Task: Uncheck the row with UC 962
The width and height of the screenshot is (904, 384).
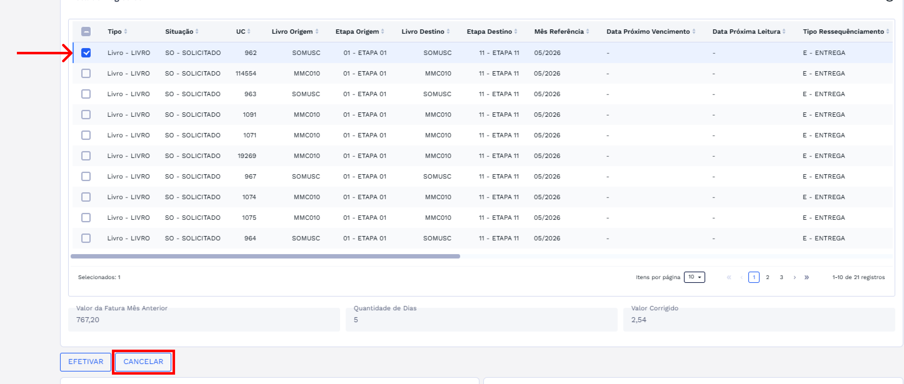Action: (86, 52)
